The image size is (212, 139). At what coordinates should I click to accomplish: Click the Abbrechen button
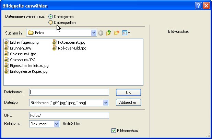pos(128,102)
